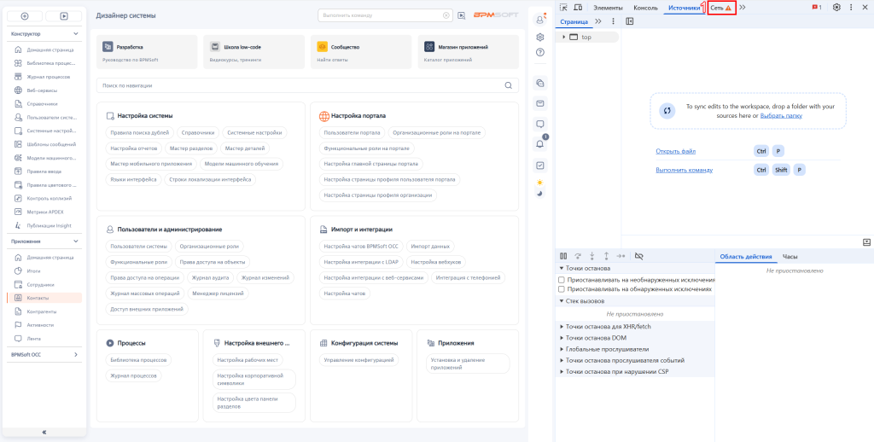
Task: Select the inspect element picker icon
Action: [563, 7]
